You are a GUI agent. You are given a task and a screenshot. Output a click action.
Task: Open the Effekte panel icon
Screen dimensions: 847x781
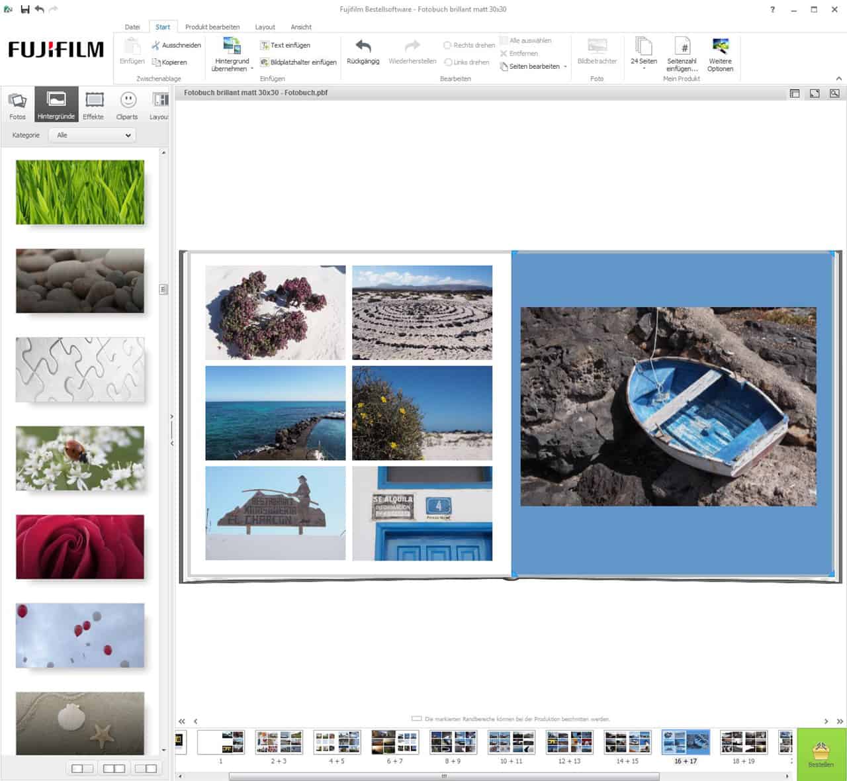(94, 101)
